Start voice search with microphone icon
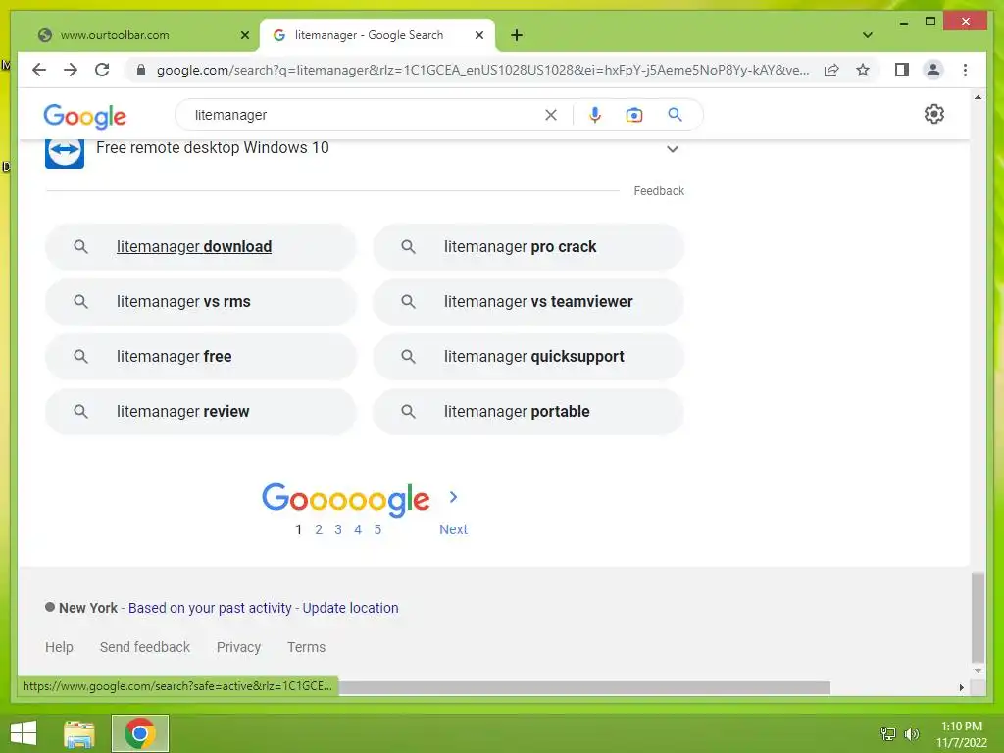 (595, 115)
